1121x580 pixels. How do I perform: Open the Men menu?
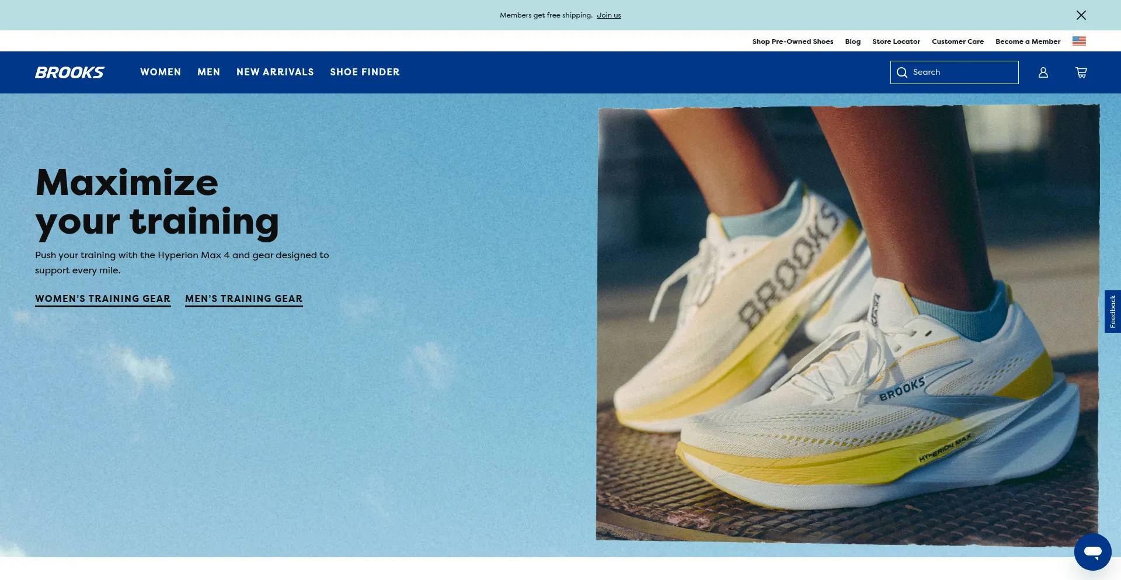208,72
